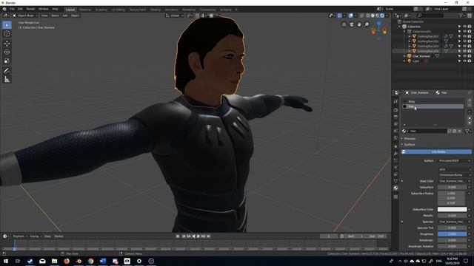Adjust the Metallic value slider

(453, 216)
